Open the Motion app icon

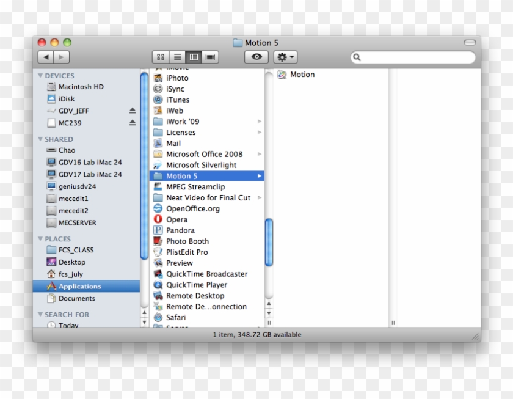(282, 75)
